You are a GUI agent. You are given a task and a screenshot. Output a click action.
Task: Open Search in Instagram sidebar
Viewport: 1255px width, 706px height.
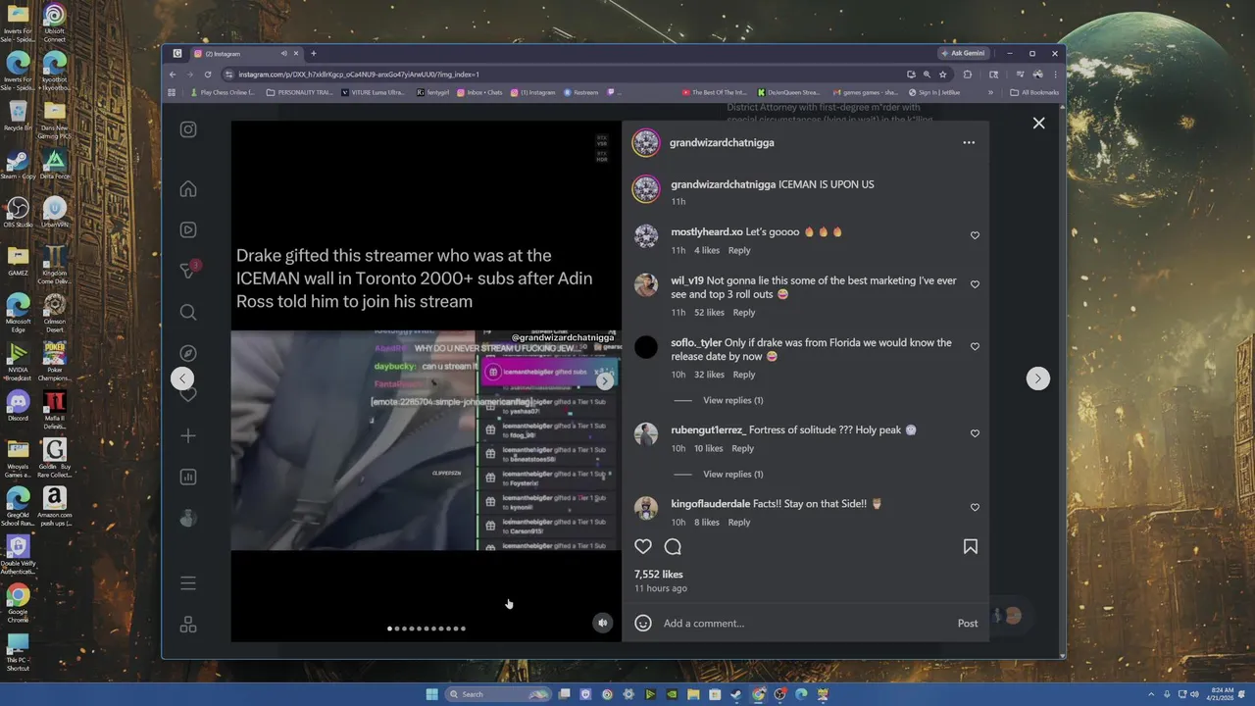tap(188, 312)
